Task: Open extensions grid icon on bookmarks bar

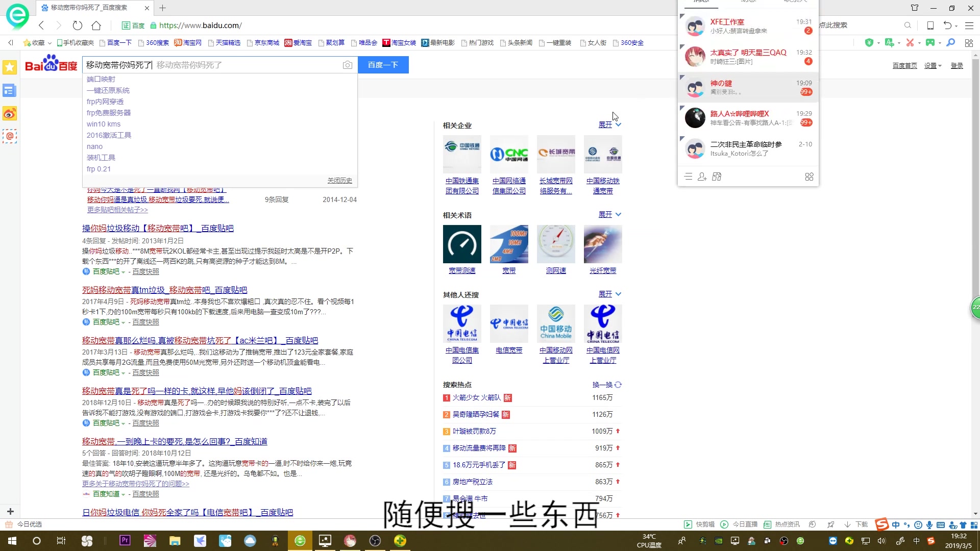Action: click(x=969, y=43)
